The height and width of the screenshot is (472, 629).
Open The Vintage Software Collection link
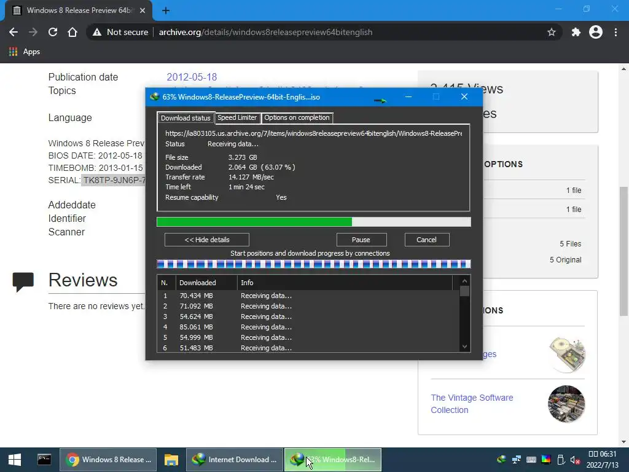(472, 404)
